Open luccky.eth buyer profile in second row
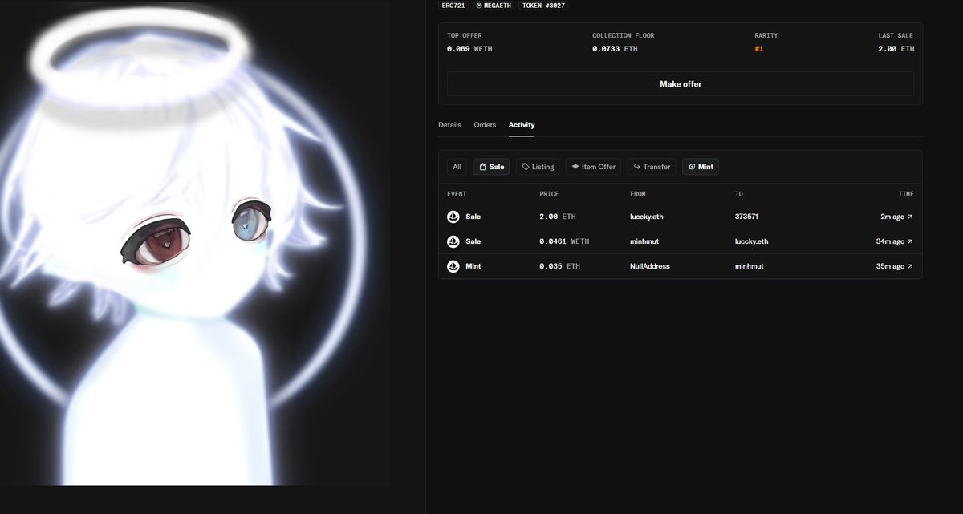The width and height of the screenshot is (963, 514). point(752,241)
